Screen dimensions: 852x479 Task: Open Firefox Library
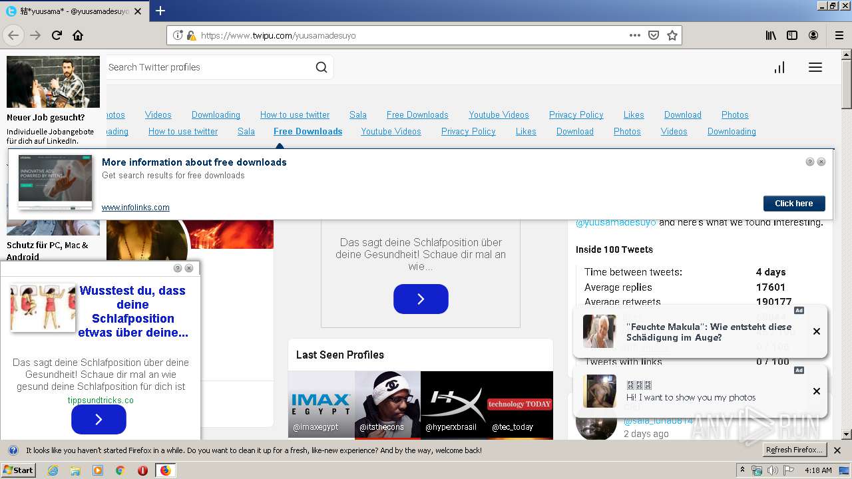coord(771,35)
